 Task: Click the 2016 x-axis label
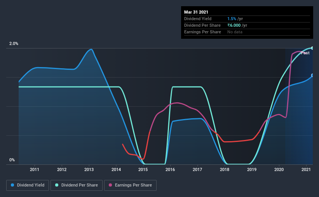point(170,169)
